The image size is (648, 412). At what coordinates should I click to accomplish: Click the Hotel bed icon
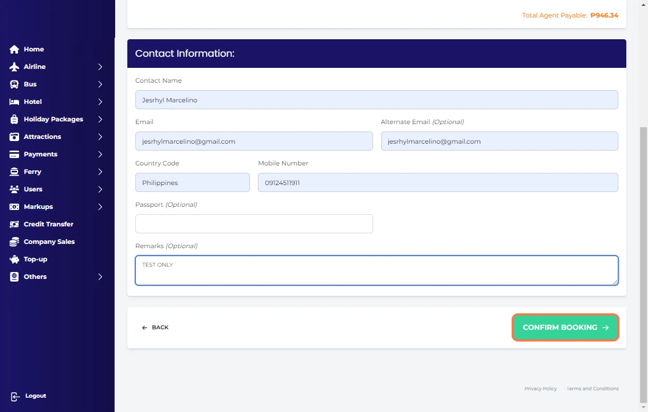point(14,102)
